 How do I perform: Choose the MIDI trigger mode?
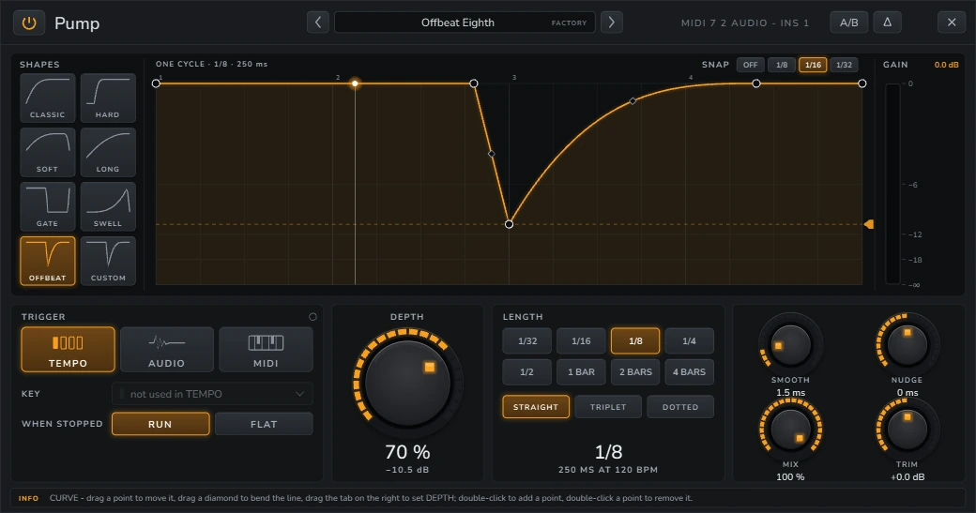pyautogui.click(x=266, y=350)
